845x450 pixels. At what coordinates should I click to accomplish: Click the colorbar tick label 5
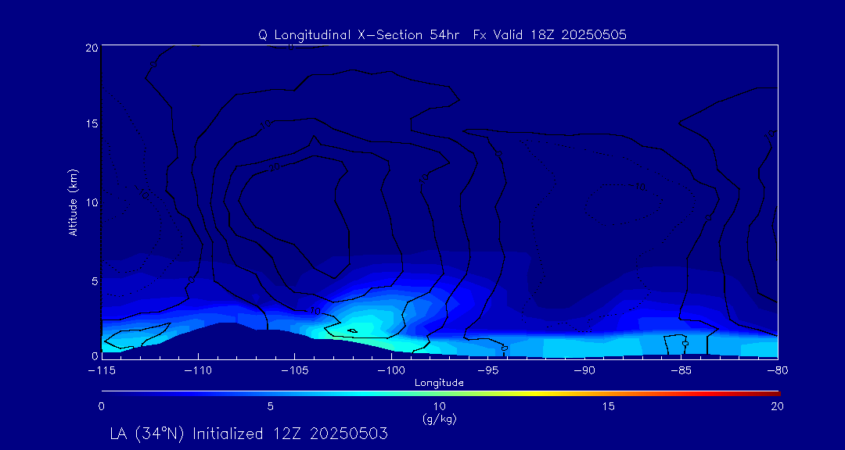click(270, 407)
